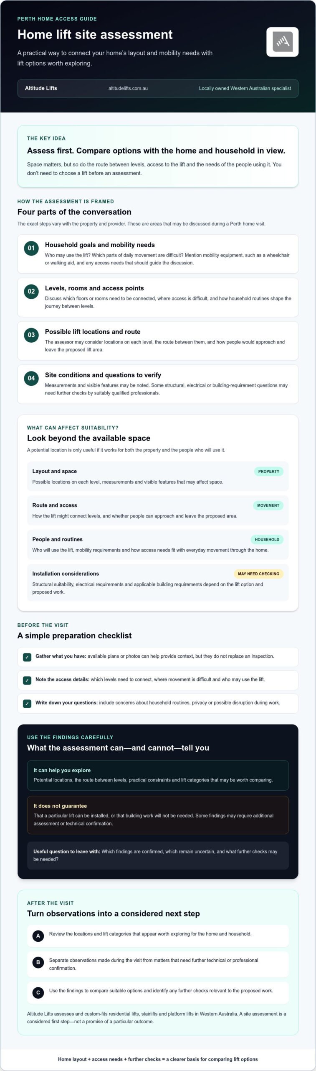Click the MOVEMENT tag on Route and access
This screenshot has height=1071, width=316.
[x=268, y=505]
